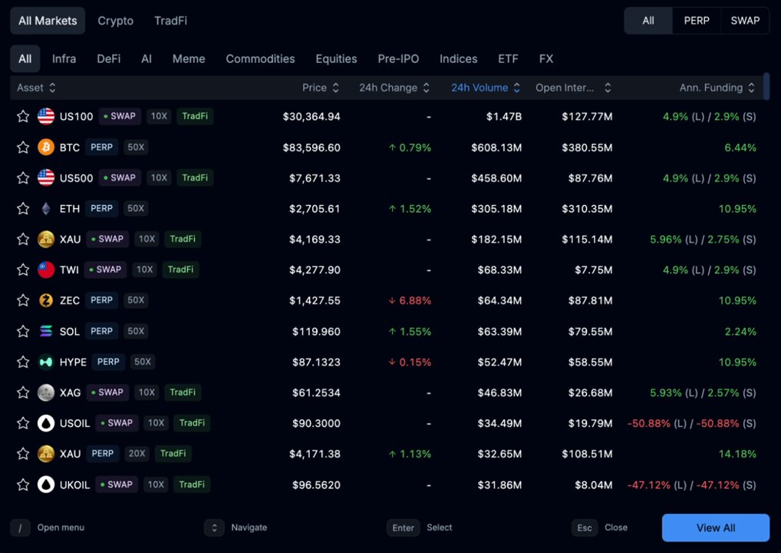The image size is (781, 553).
Task: Click the USOIL oil drop icon
Action: (x=46, y=423)
